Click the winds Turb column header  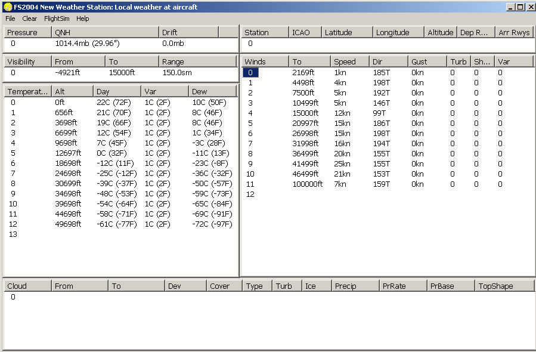(x=458, y=61)
